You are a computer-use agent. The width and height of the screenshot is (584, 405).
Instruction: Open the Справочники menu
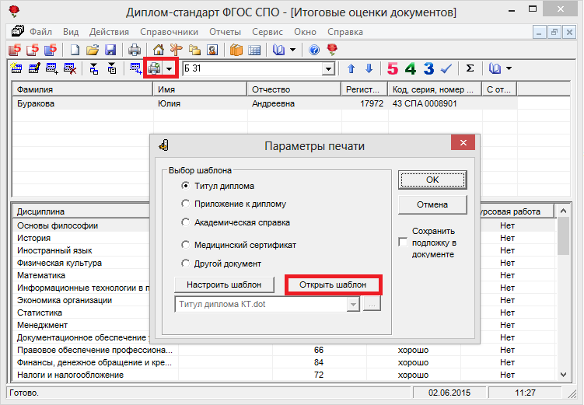pos(169,32)
